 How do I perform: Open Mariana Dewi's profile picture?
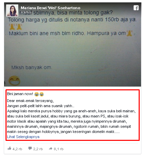12,10
